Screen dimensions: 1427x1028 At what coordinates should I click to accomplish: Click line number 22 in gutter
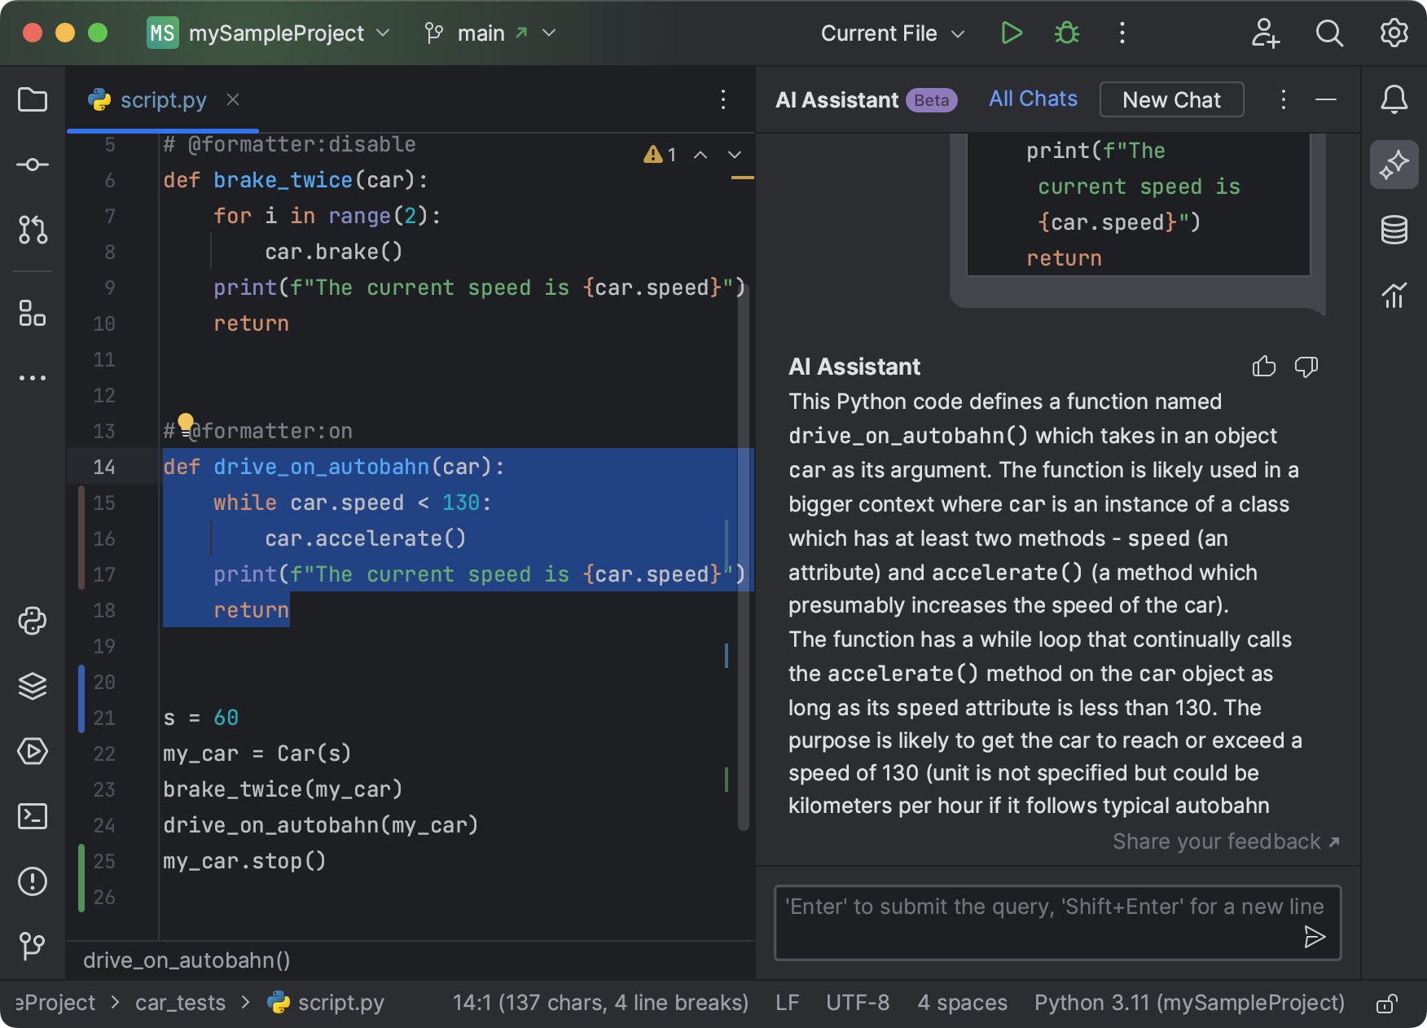tap(104, 753)
